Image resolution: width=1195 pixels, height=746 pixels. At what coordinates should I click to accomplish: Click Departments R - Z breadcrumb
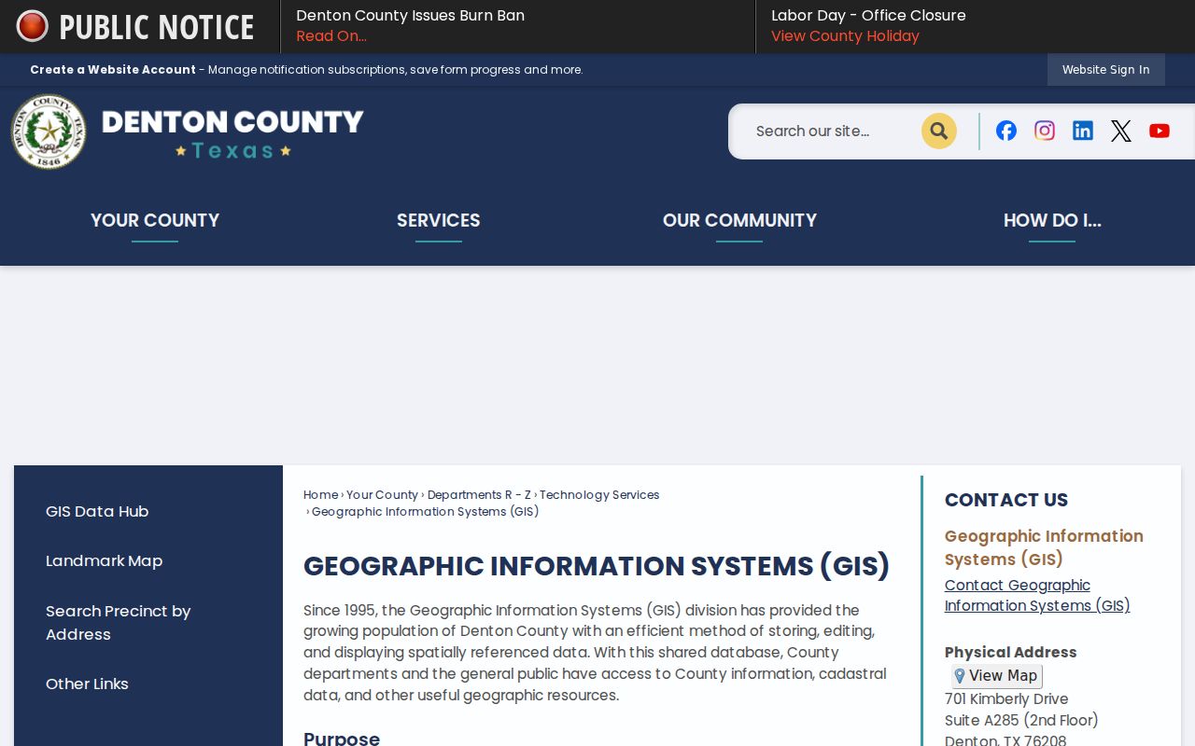coord(479,495)
